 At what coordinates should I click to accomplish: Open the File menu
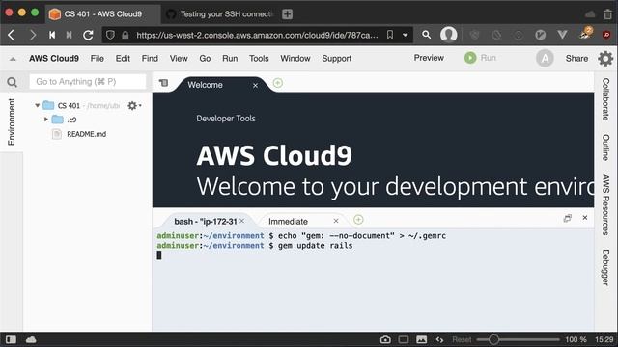coord(97,58)
